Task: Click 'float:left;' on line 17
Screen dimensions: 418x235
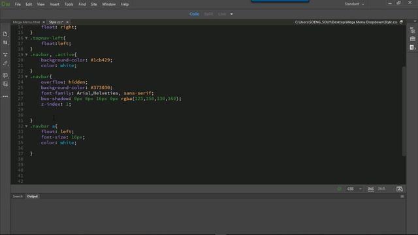Action: click(x=56, y=44)
